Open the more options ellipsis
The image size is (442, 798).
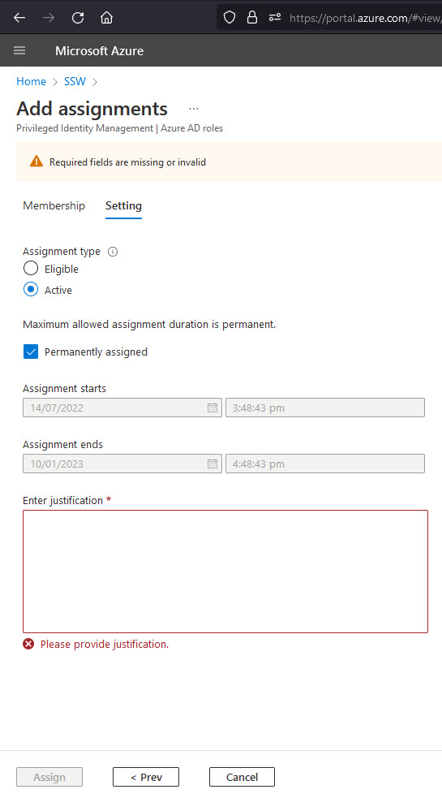pyautogui.click(x=194, y=109)
